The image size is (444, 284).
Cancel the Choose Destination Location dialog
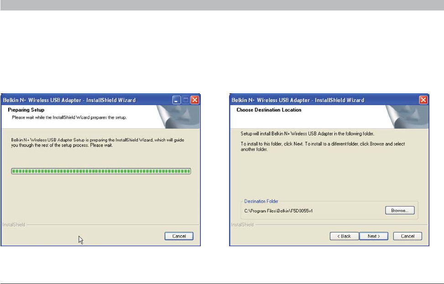(407, 236)
